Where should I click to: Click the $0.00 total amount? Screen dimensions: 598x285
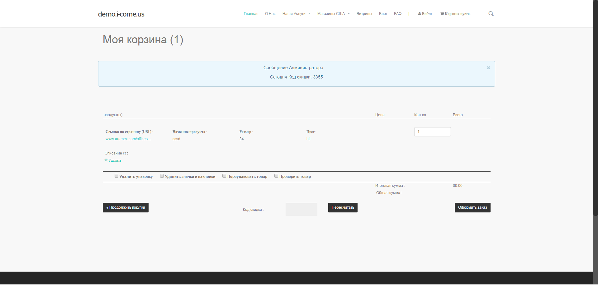point(458,186)
